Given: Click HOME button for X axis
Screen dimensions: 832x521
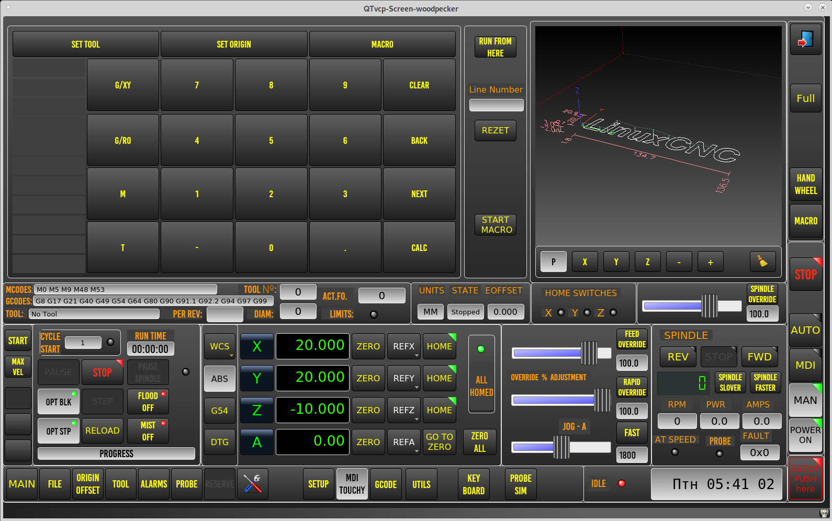Looking at the screenshot, I should click(440, 346).
